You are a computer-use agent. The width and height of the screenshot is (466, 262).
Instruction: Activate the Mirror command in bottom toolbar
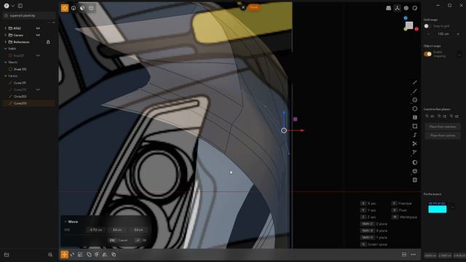click(x=105, y=254)
